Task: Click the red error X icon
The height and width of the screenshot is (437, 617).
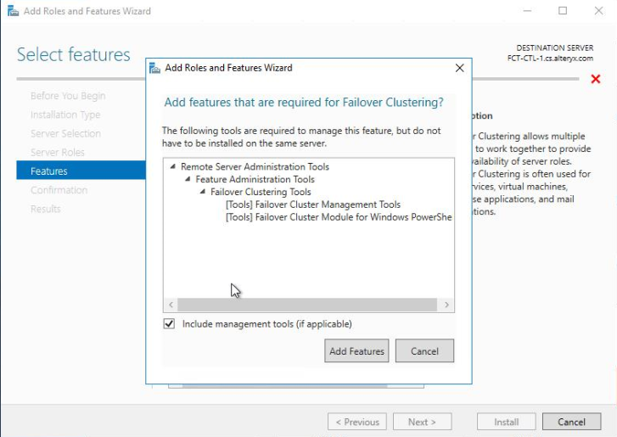Action: point(596,79)
